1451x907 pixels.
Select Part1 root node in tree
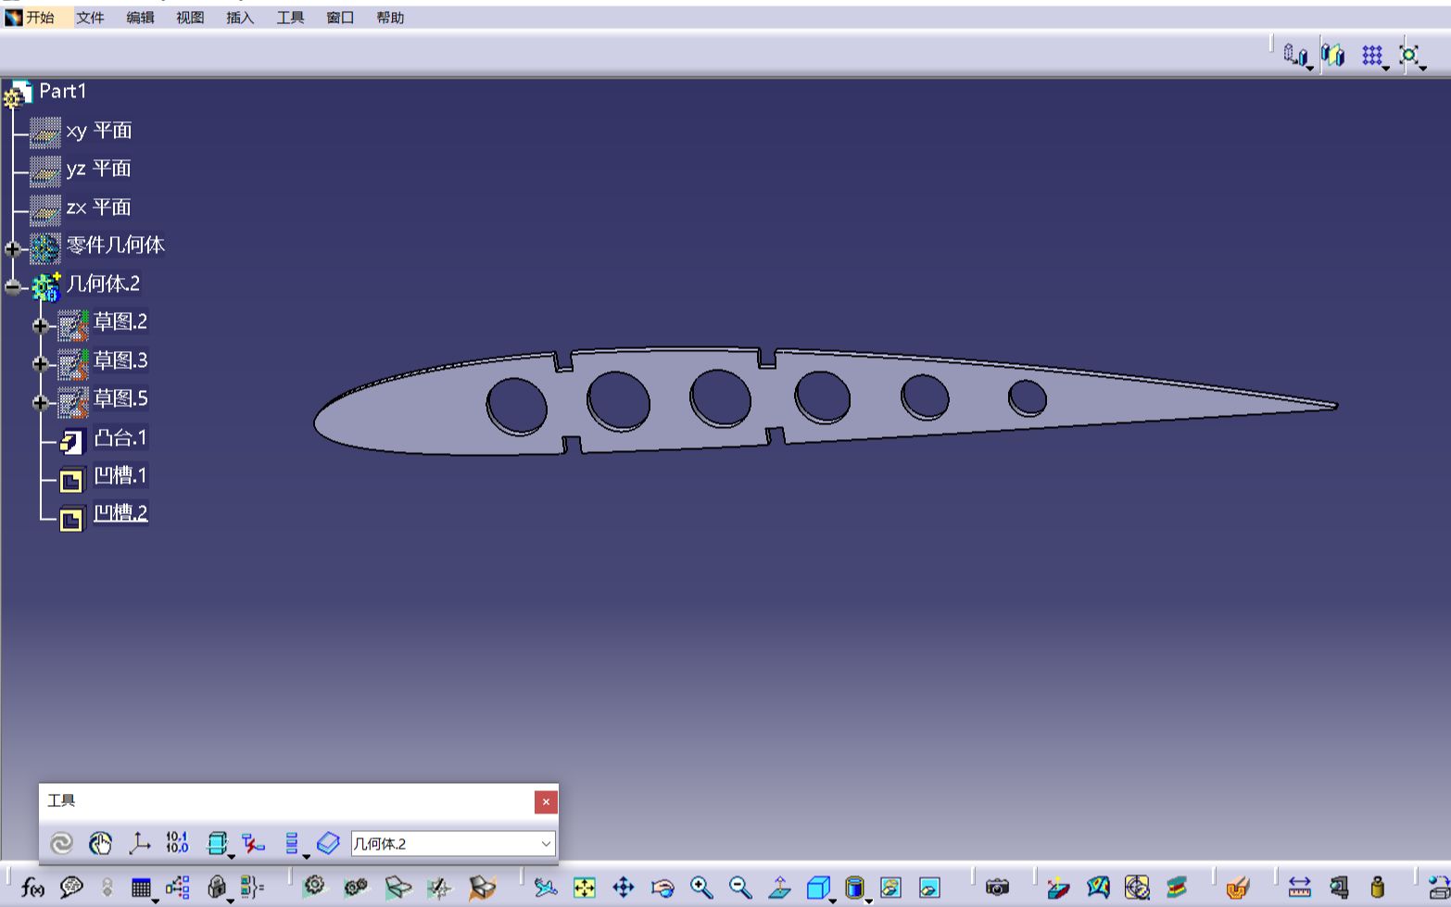pos(62,91)
